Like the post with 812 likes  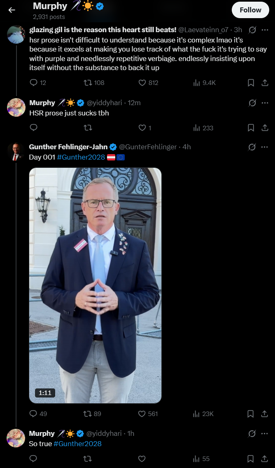[148, 83]
